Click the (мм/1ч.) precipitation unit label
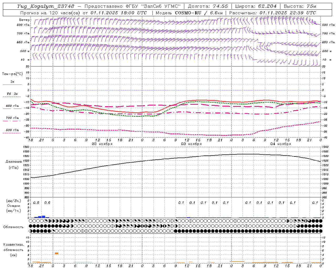Image resolution: width=336 pixels, height=268 pixels. coord(14,211)
